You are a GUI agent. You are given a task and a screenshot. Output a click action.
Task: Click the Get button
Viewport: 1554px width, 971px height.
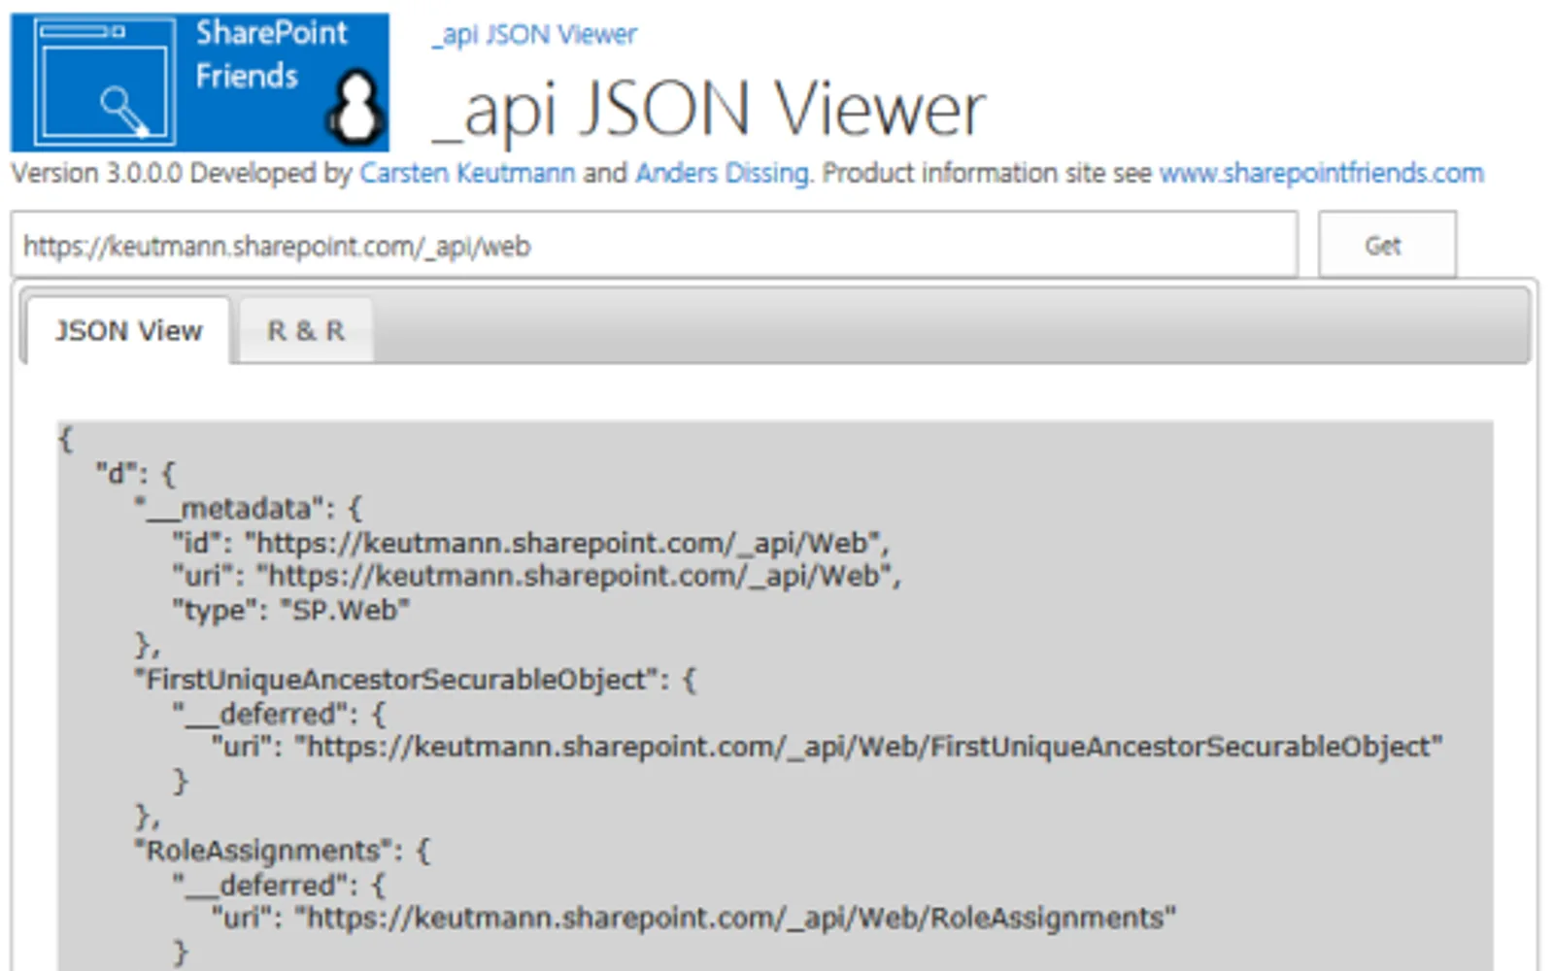point(1386,246)
